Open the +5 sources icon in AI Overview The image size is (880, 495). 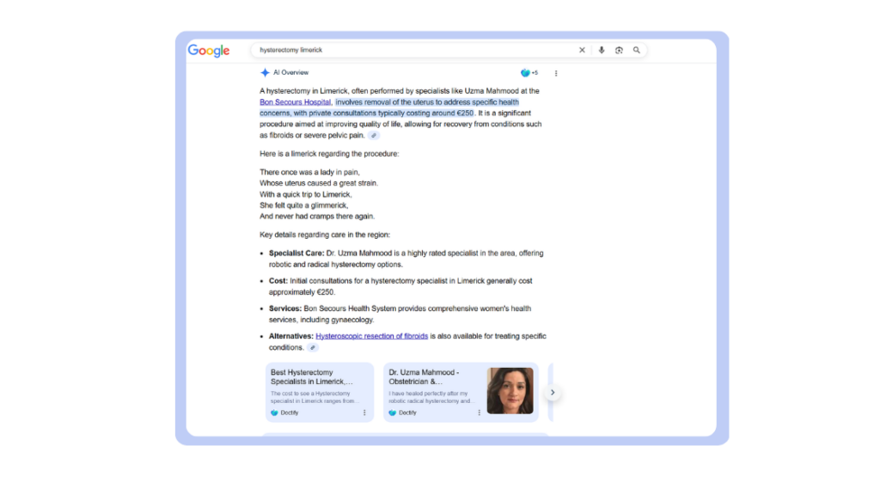click(529, 73)
